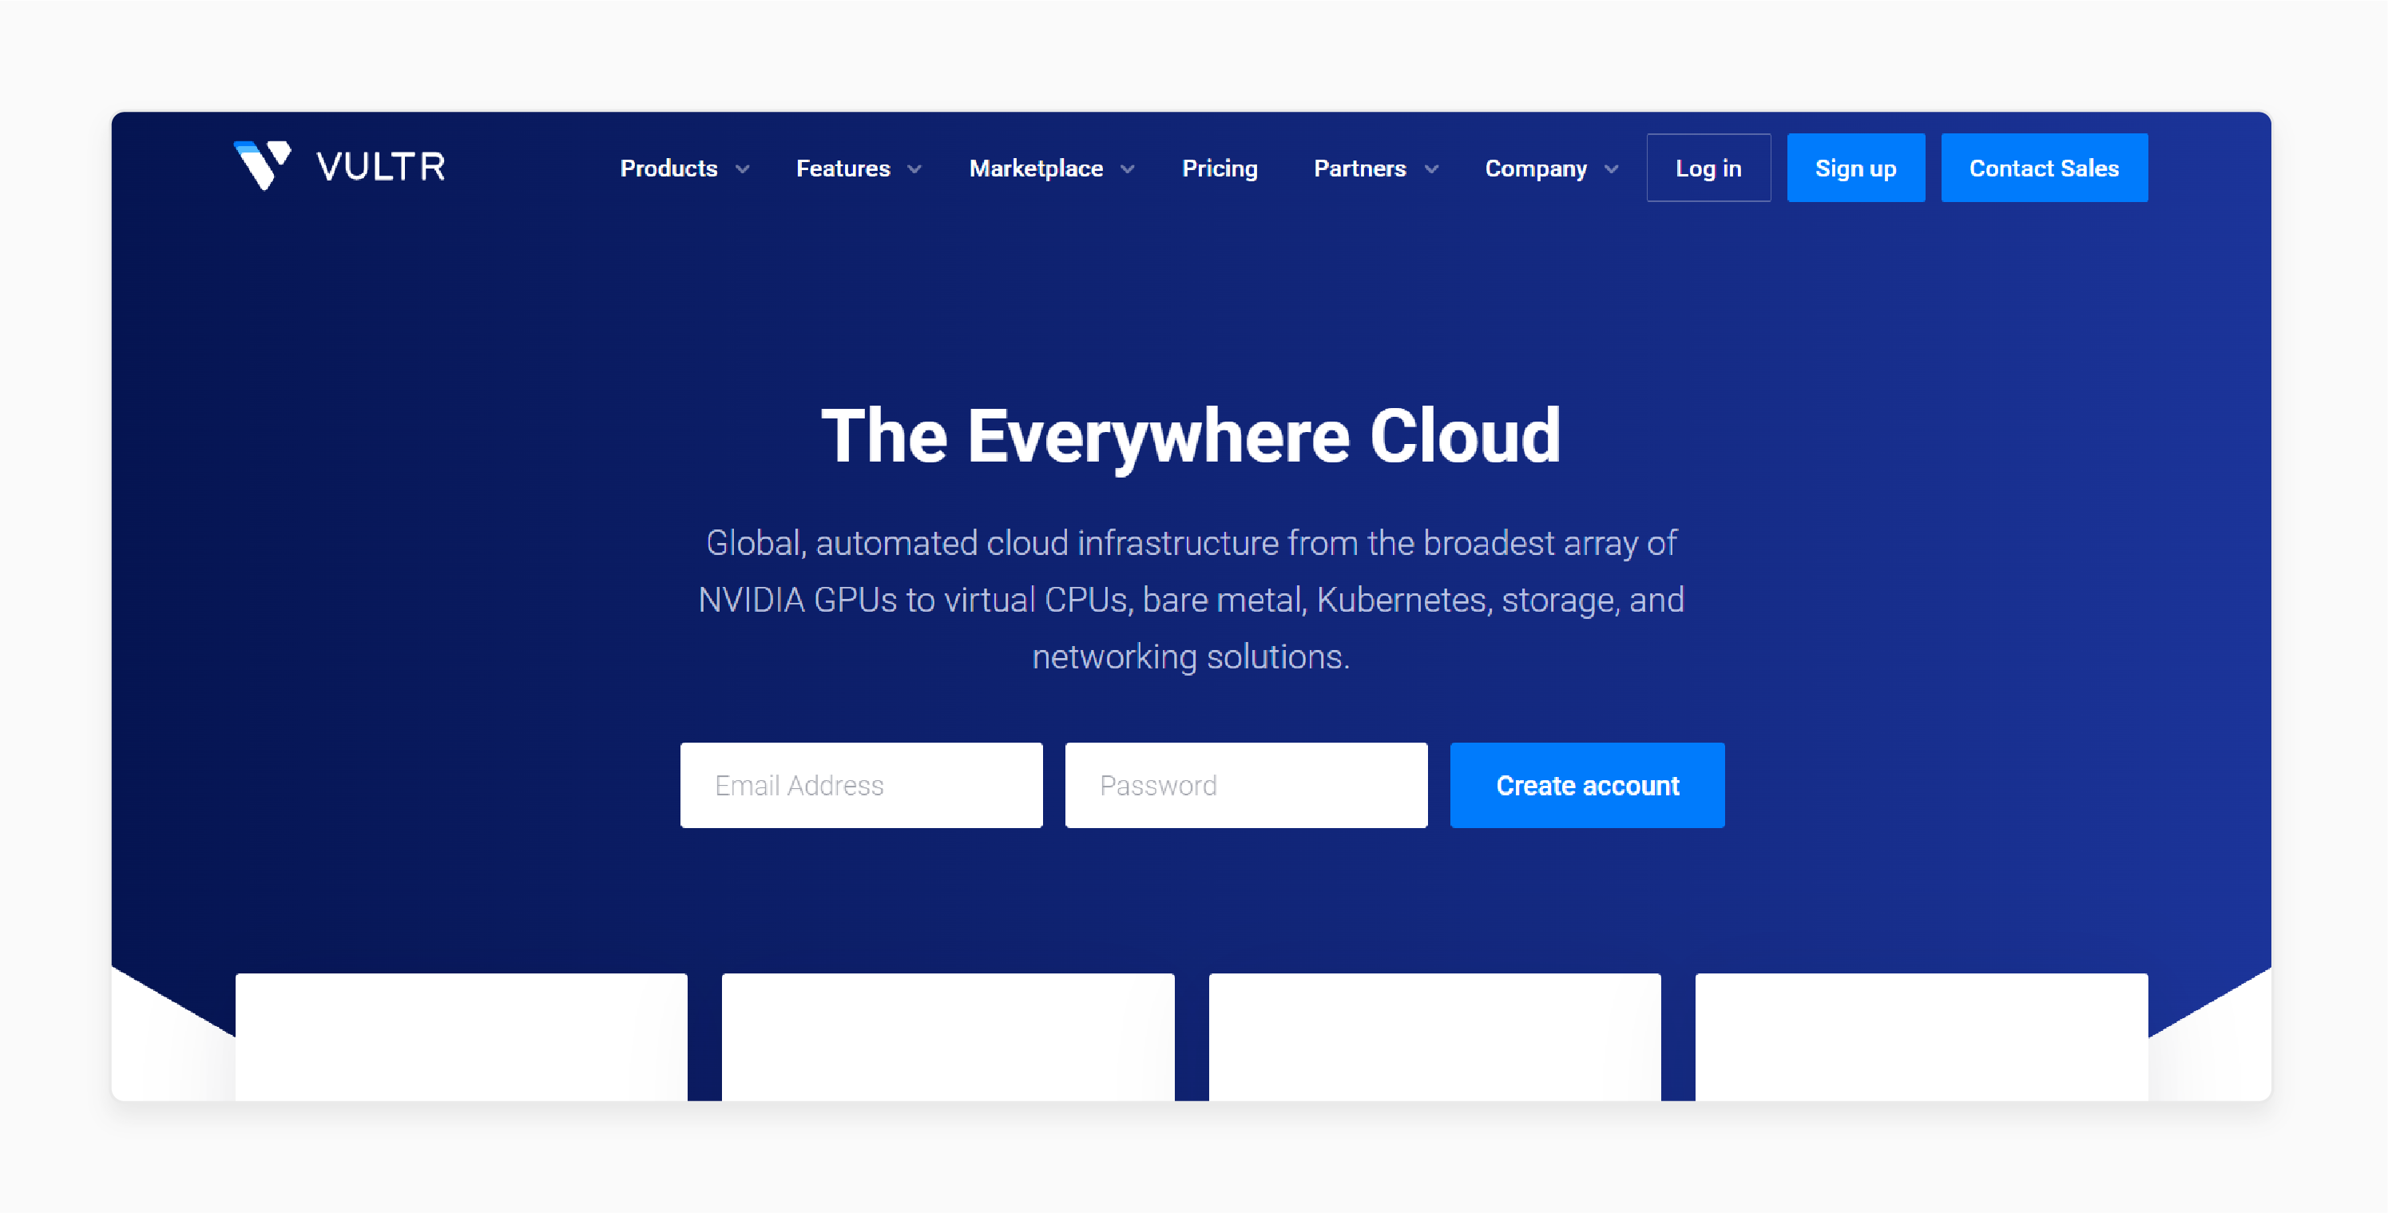The height and width of the screenshot is (1213, 2388).
Task: Open the Products menu
Action: (668, 168)
